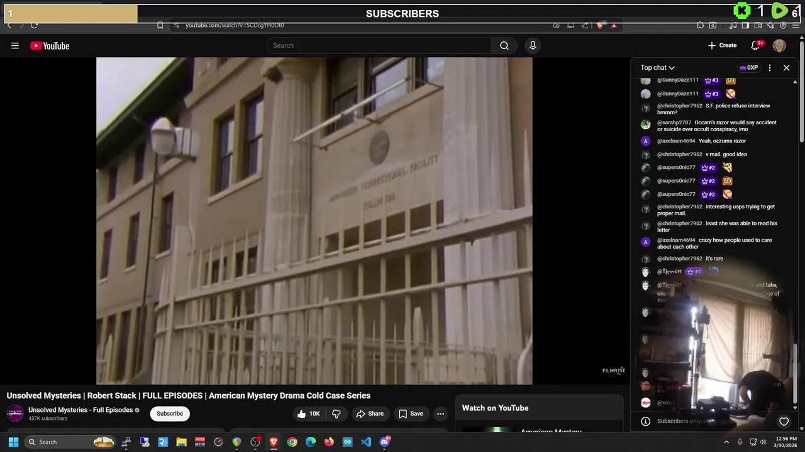The width and height of the screenshot is (805, 452).
Task: Close the live chat panel
Action: pos(786,67)
